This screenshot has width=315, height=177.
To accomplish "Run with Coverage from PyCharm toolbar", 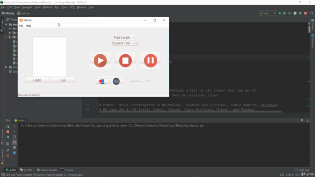I will [x=290, y=13].
